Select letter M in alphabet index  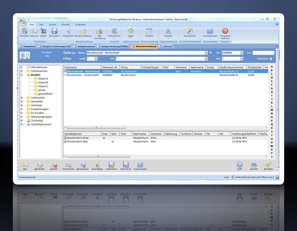click(x=272, y=110)
